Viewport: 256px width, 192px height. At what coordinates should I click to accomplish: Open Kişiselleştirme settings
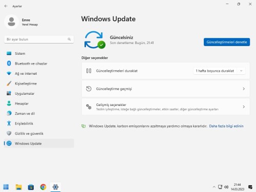click(x=39, y=83)
